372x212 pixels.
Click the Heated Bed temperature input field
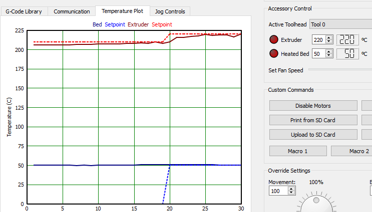point(318,54)
